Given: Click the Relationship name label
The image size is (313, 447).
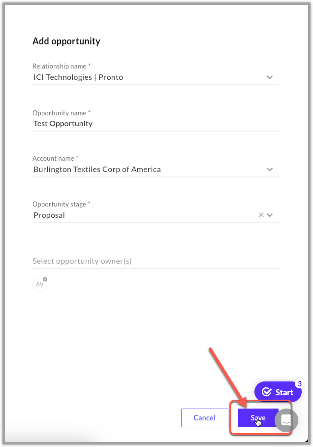Looking at the screenshot, I should click(x=62, y=66).
